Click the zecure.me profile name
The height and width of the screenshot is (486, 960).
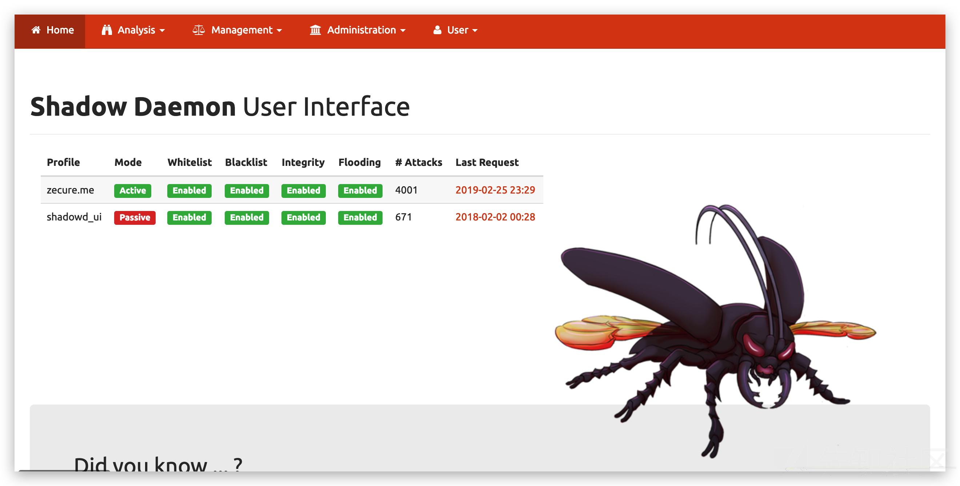[x=70, y=190]
